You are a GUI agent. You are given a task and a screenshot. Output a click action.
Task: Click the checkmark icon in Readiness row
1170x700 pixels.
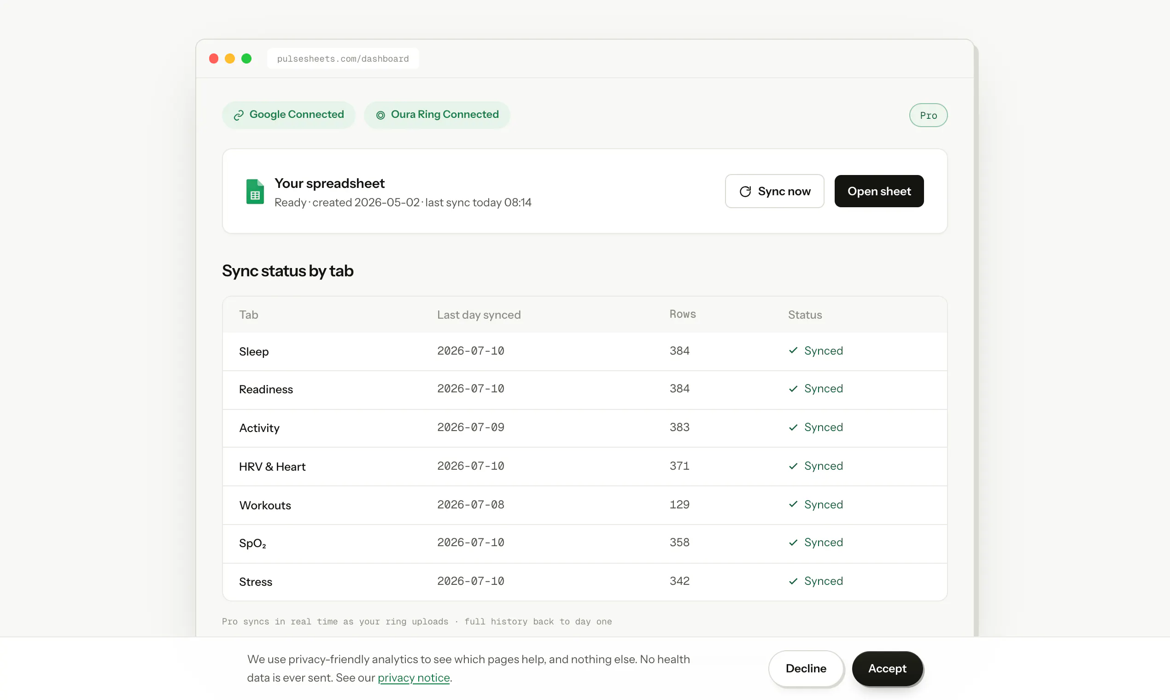(x=793, y=388)
